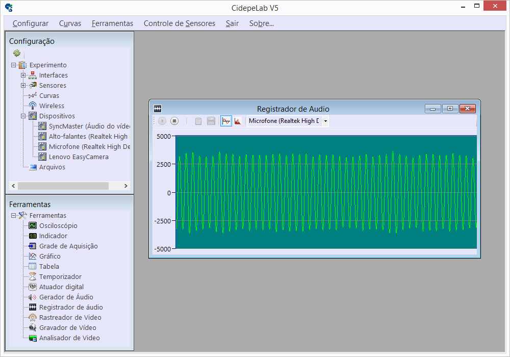Stop audio recording in Registrador de Audio
The image size is (510, 357).
pyautogui.click(x=174, y=121)
